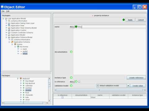Click the total cell in the table

pos(100,97)
